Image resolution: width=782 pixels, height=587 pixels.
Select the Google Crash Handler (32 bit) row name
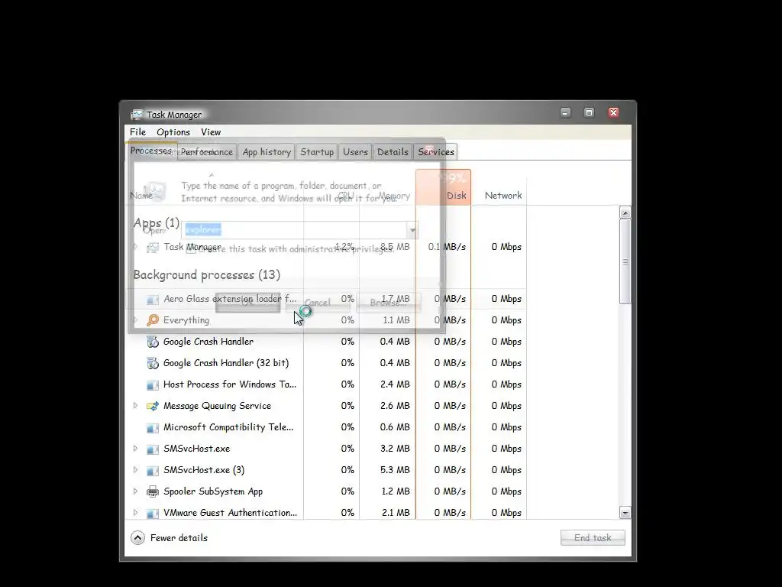226,363
